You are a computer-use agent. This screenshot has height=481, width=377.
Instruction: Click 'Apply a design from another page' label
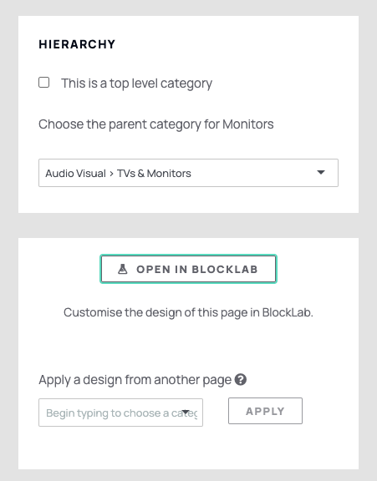[135, 380]
